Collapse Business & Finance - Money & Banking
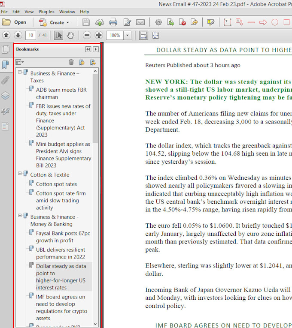Image resolution: width=292 pixels, height=328 pixels. tap(20, 216)
